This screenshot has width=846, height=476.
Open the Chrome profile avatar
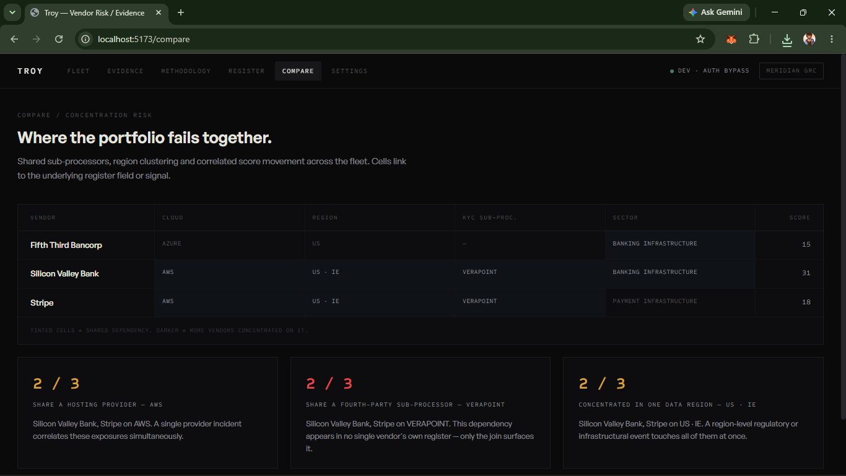click(809, 39)
